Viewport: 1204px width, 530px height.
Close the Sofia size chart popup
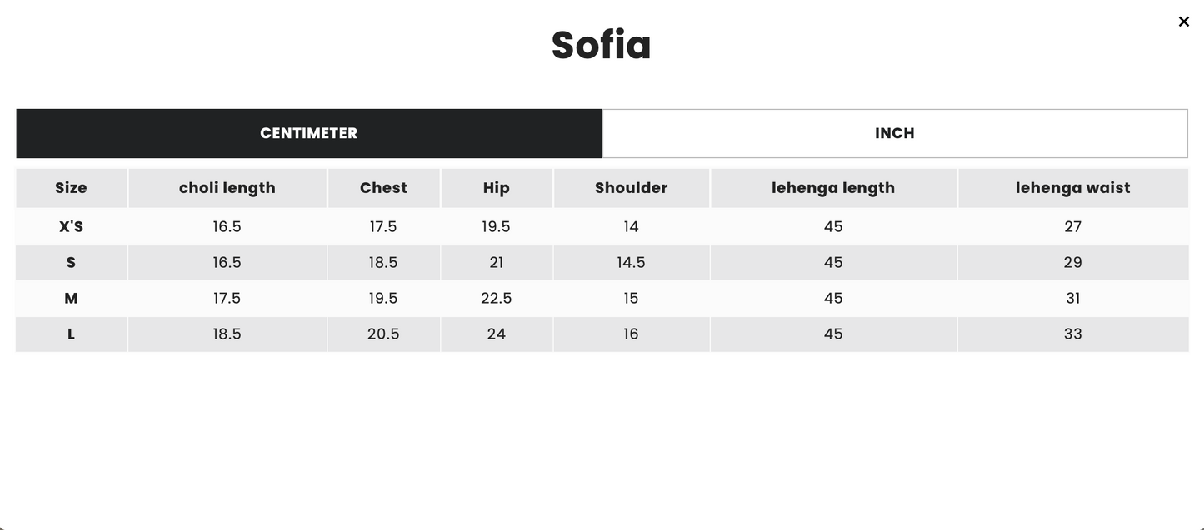click(x=1183, y=22)
